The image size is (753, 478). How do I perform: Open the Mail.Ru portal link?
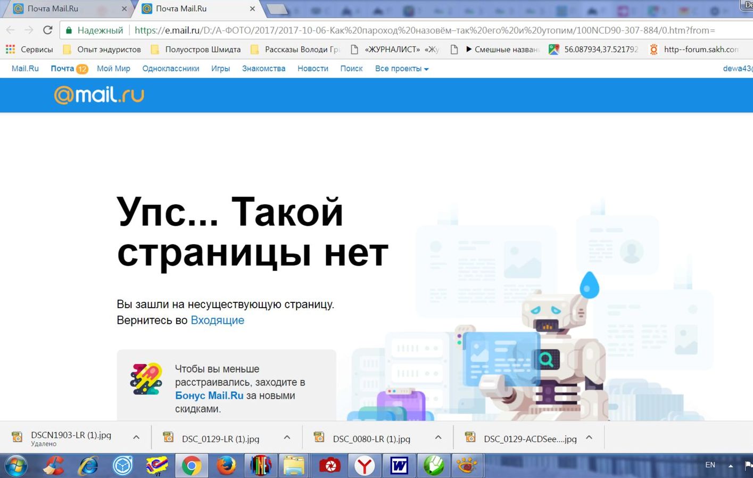tap(25, 69)
